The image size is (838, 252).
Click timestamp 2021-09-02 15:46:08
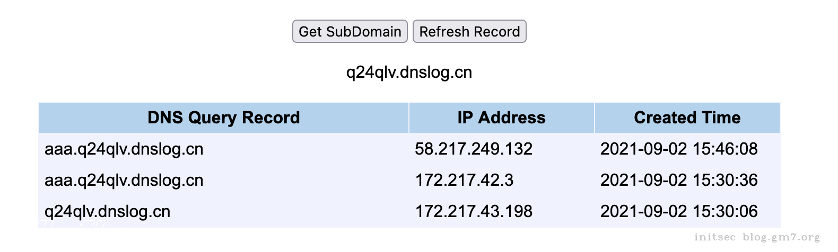pos(679,149)
